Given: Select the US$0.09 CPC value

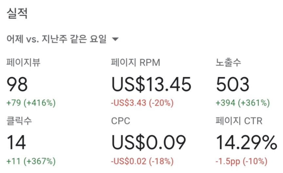Looking at the screenshot, I should click(148, 142).
